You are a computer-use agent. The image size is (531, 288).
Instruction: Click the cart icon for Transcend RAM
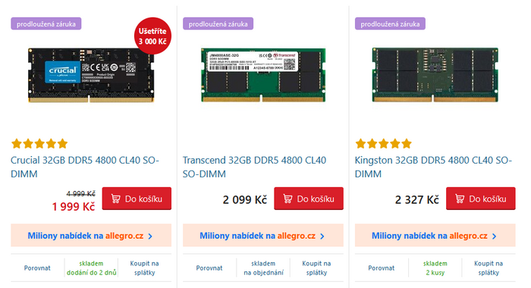point(287,199)
